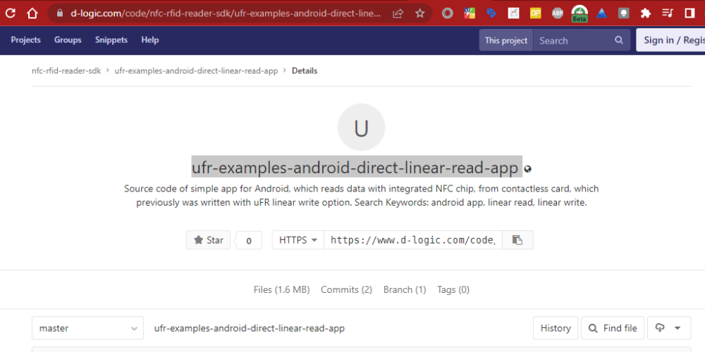This screenshot has height=352, width=705.
Task: Open the Branch (1) tab
Action: (405, 289)
